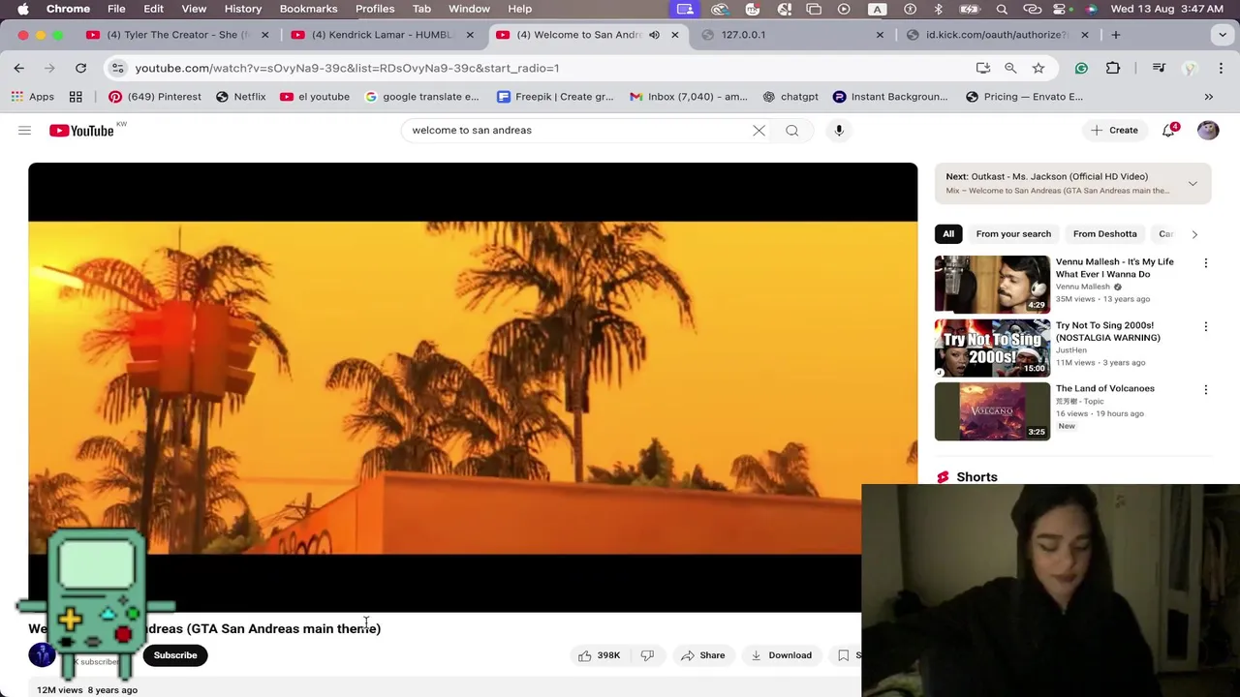1240x697 pixels.
Task: Mute the Welcome to San Andreas tab audio
Action: click(654, 35)
